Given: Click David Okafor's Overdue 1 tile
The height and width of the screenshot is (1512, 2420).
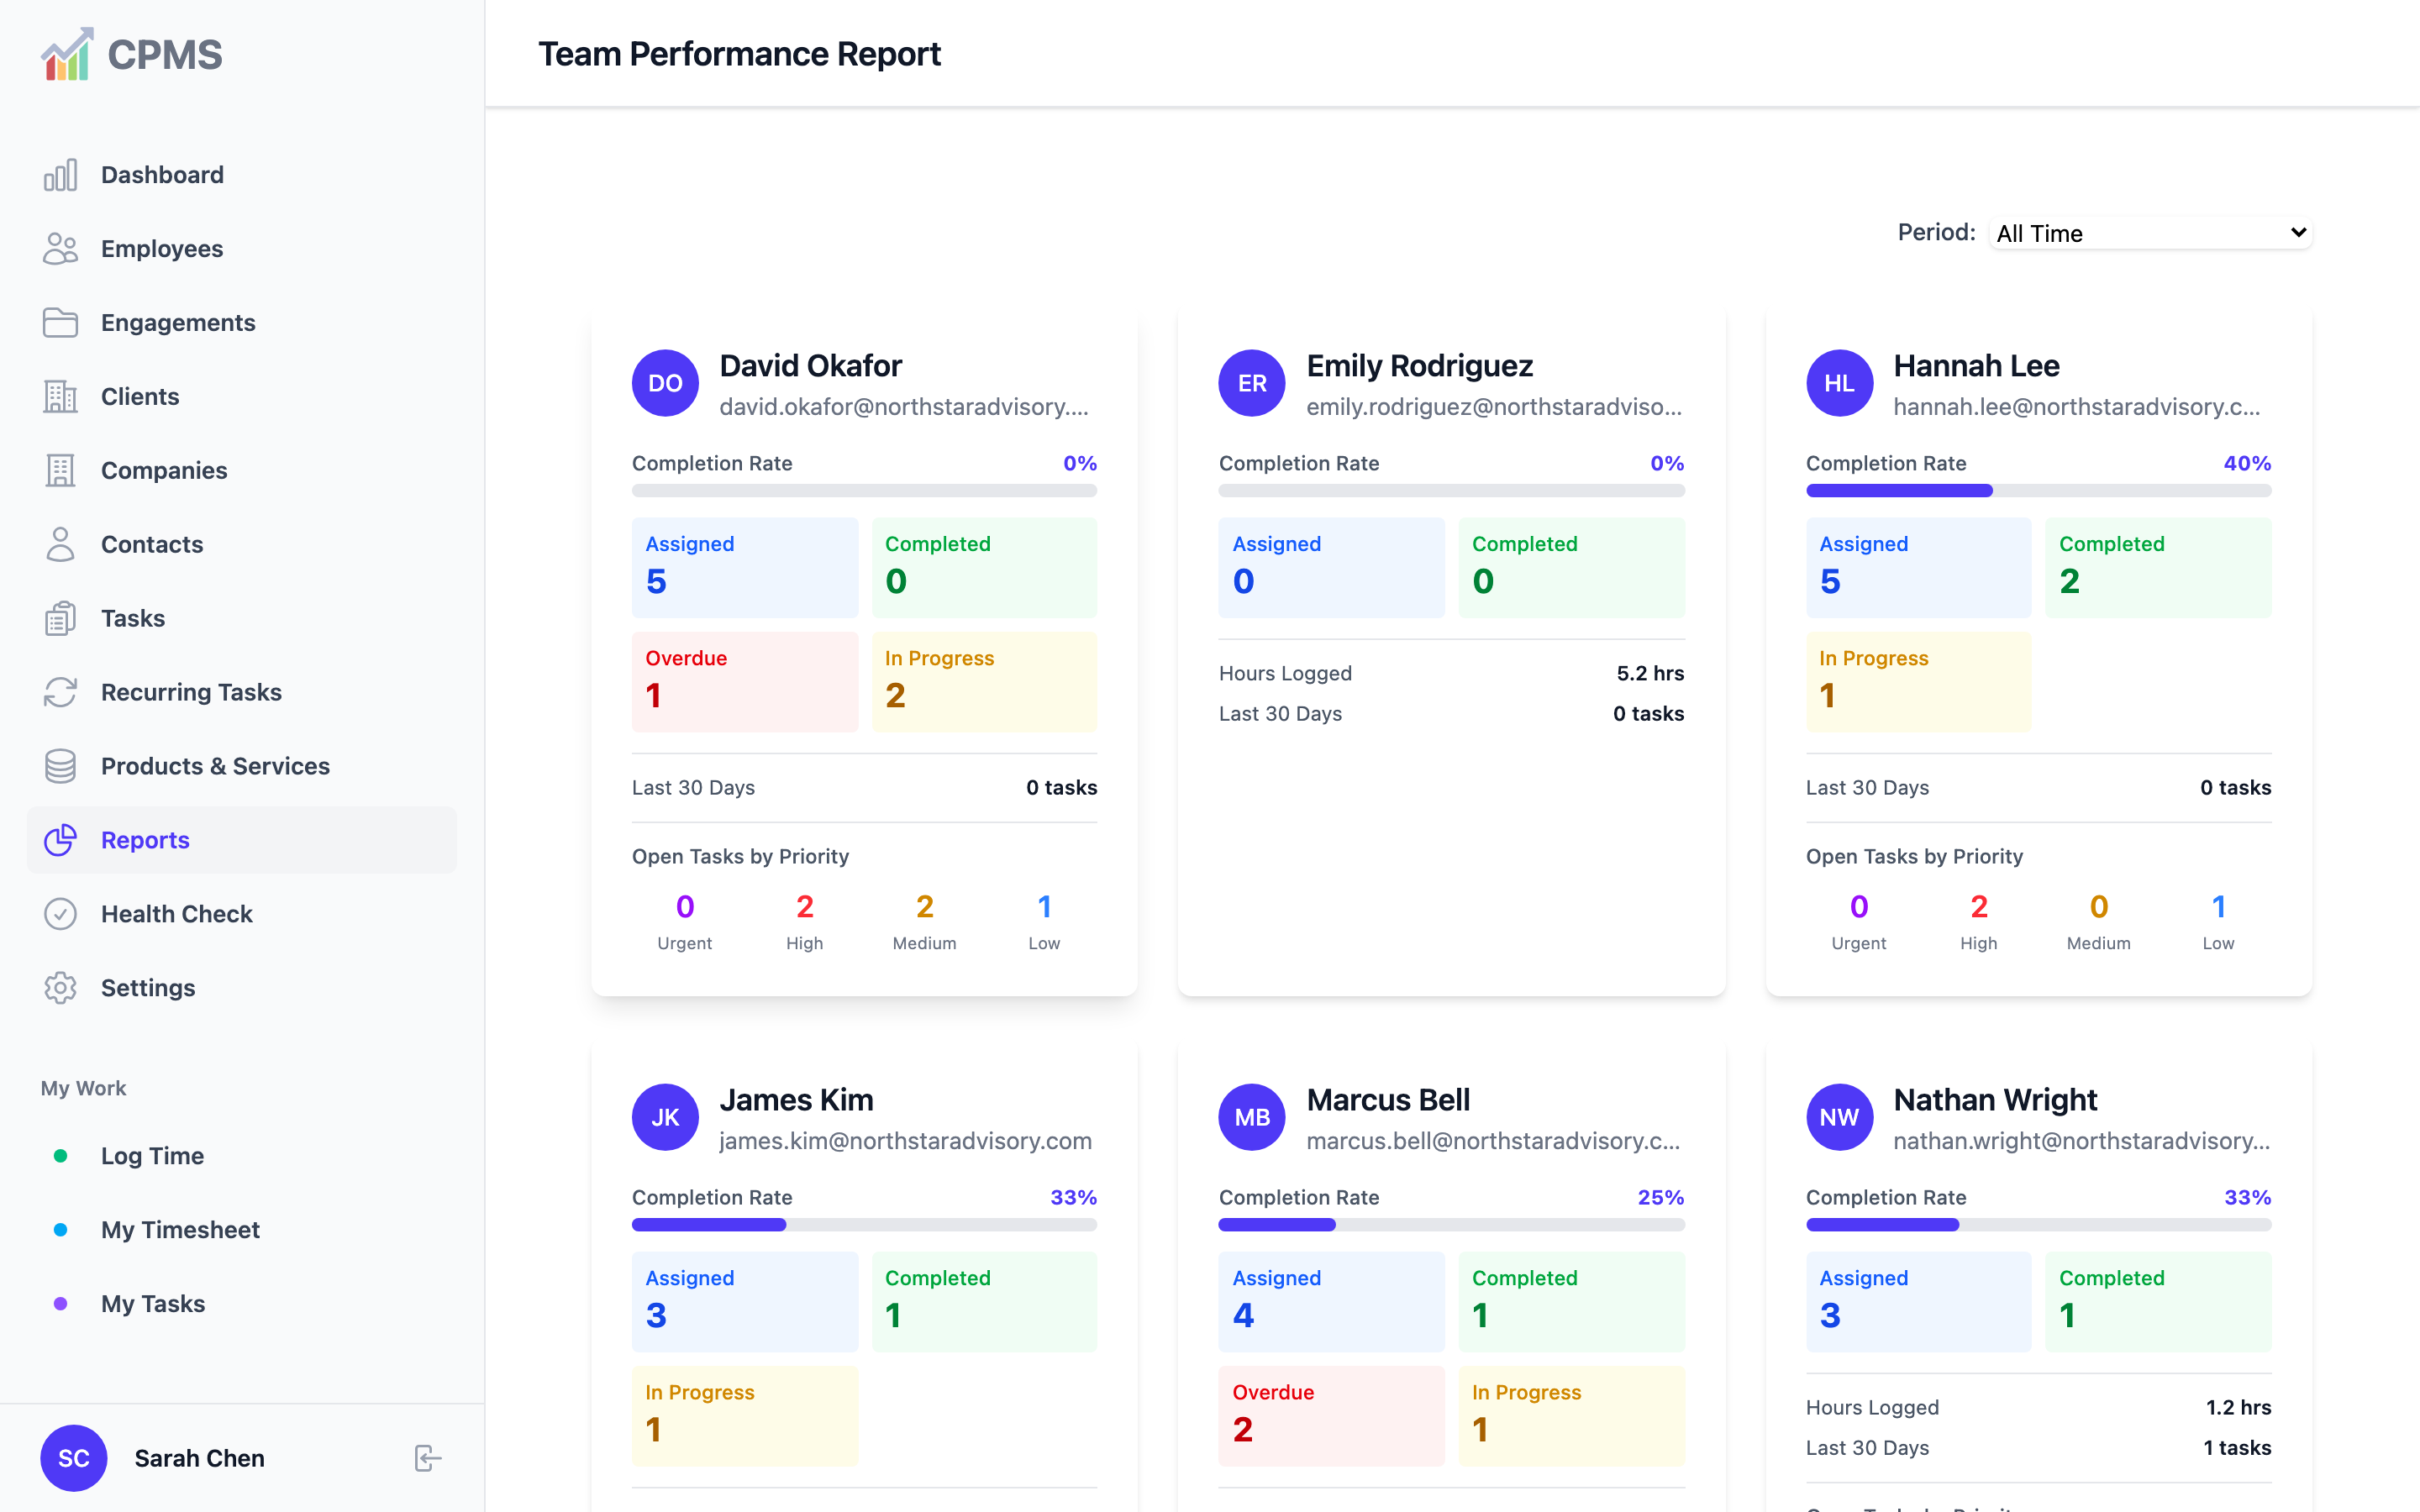Looking at the screenshot, I should coord(744,682).
